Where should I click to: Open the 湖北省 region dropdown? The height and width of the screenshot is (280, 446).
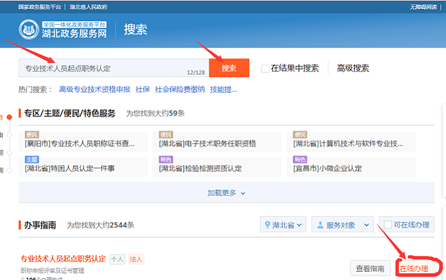click(283, 225)
